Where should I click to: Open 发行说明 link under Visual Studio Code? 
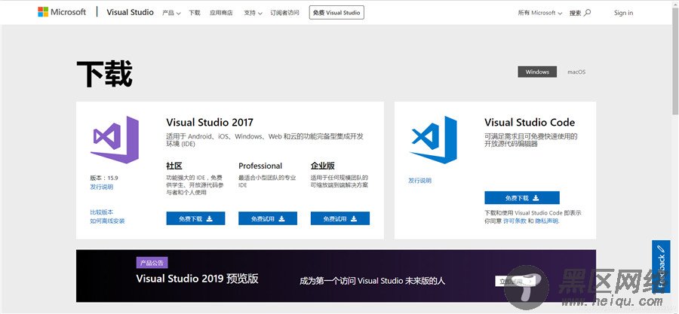click(x=419, y=181)
